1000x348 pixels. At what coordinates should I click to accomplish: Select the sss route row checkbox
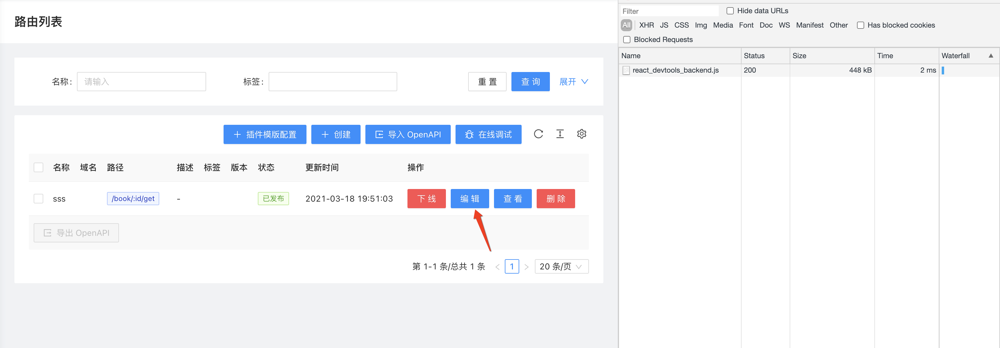tap(38, 199)
